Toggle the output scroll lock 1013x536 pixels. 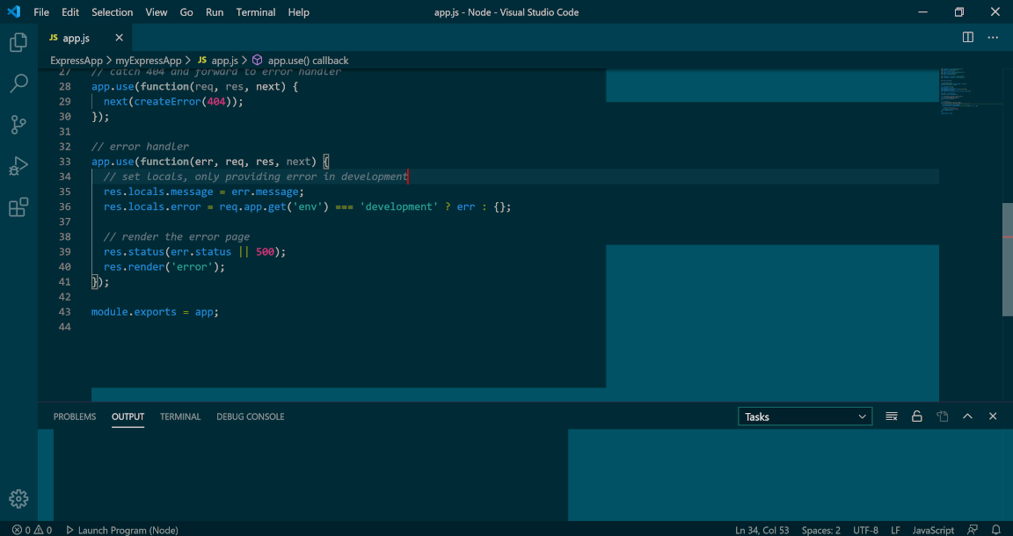tap(917, 416)
